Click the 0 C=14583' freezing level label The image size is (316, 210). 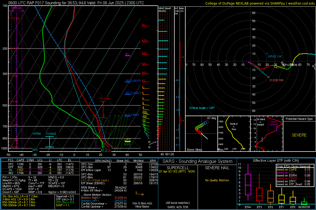pos(132,115)
